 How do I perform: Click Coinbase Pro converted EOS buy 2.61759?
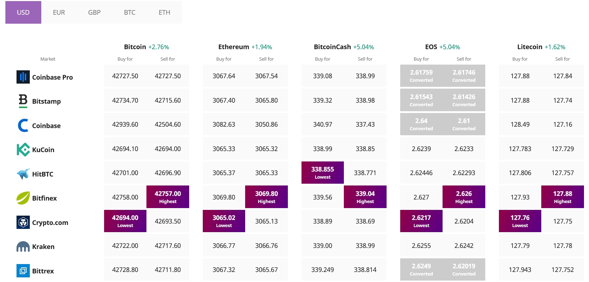[x=421, y=76]
